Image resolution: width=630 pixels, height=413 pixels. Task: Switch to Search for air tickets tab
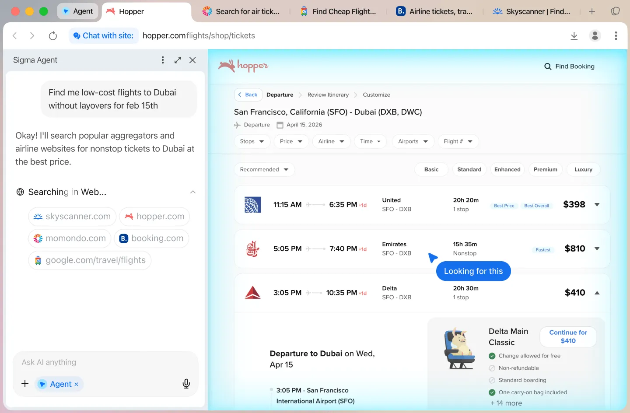(x=241, y=11)
